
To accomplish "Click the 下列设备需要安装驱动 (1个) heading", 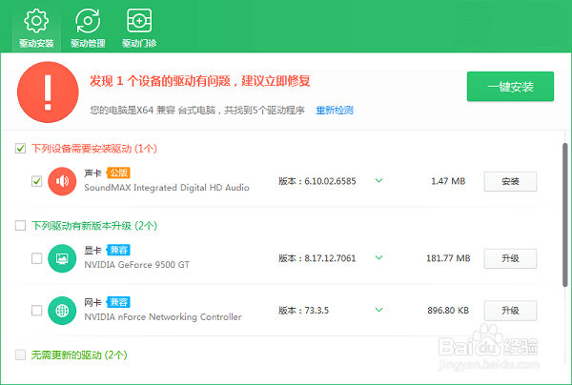I will pyautogui.click(x=94, y=149).
